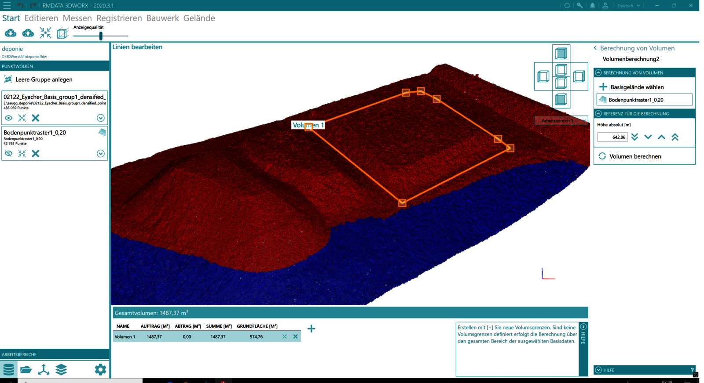Show the Bodenpunktraster1_0,20 layer
This screenshot has height=383, width=704.
8,153
